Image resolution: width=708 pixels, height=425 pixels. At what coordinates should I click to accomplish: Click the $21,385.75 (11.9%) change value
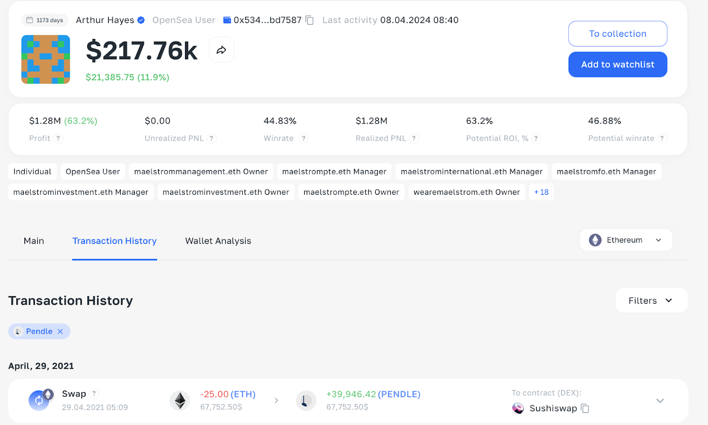[127, 77]
